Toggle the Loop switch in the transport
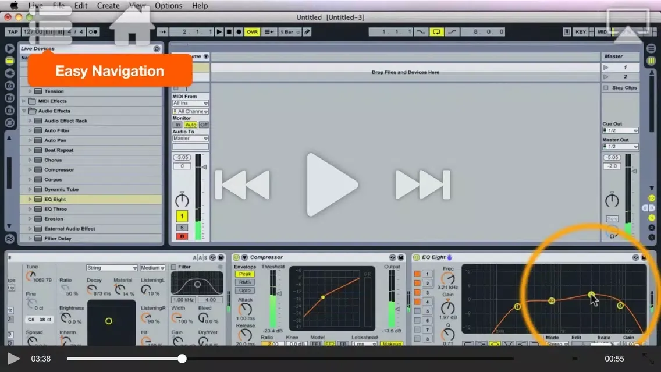This screenshot has height=372, width=661. [x=436, y=31]
